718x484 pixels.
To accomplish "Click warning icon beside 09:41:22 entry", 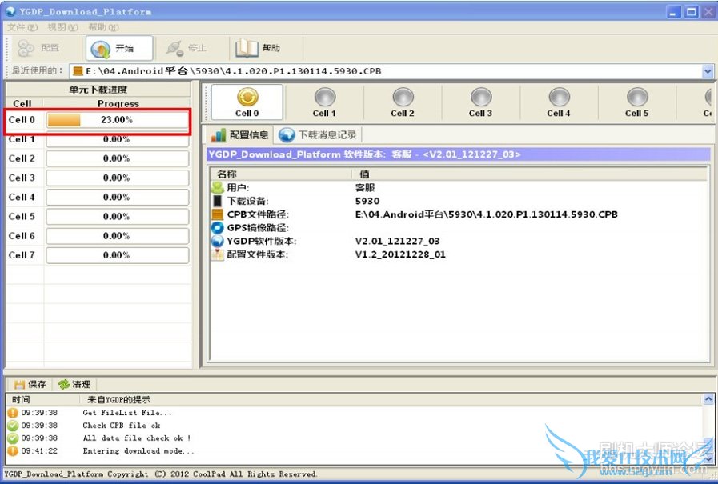I will [13, 451].
